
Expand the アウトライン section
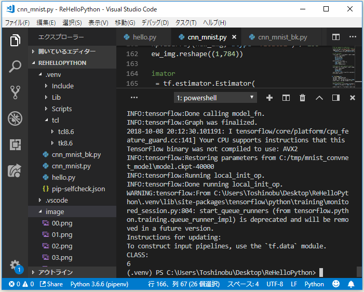(72, 272)
